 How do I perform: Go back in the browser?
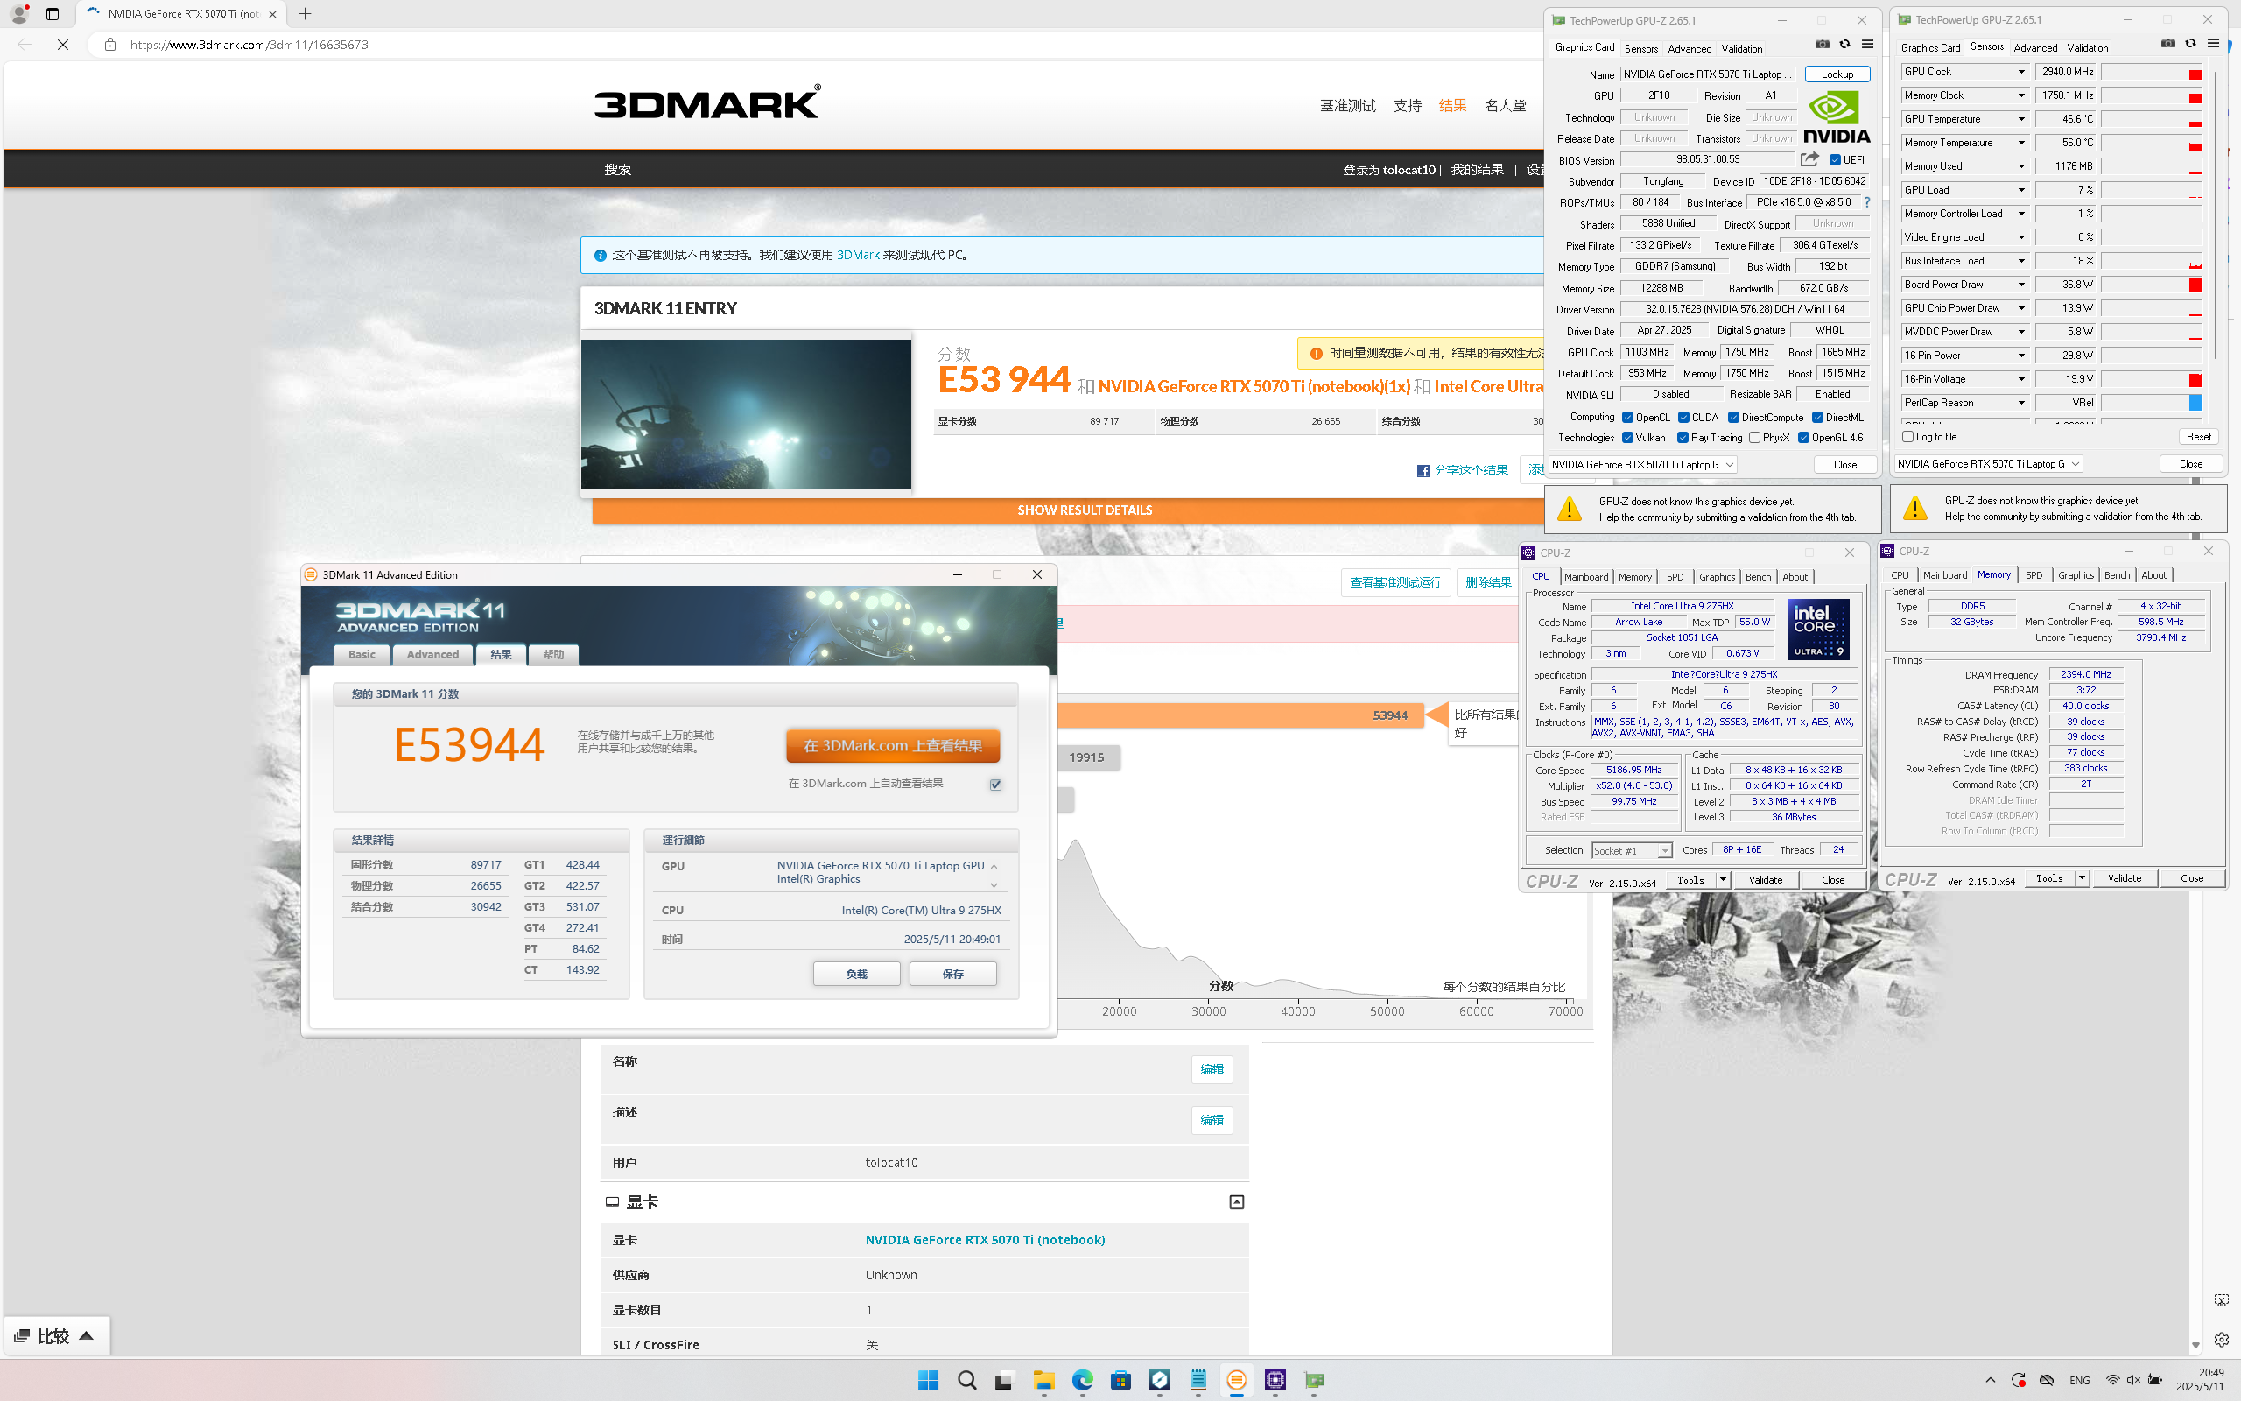point(25,45)
